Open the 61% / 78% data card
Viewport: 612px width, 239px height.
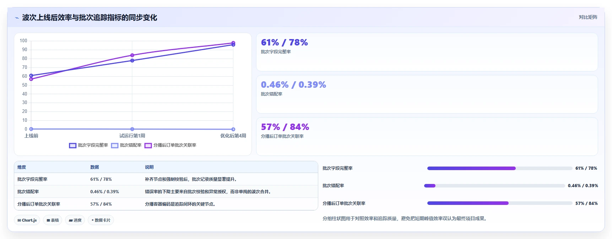[x=427, y=52]
